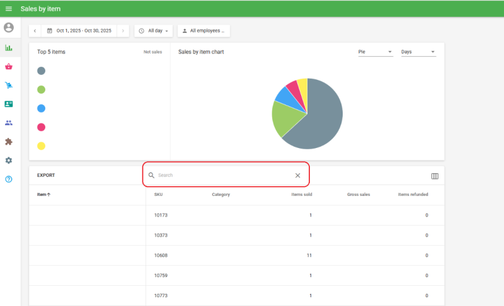Open the Pie chart type dropdown
This screenshot has width=504, height=306.
coord(375,52)
